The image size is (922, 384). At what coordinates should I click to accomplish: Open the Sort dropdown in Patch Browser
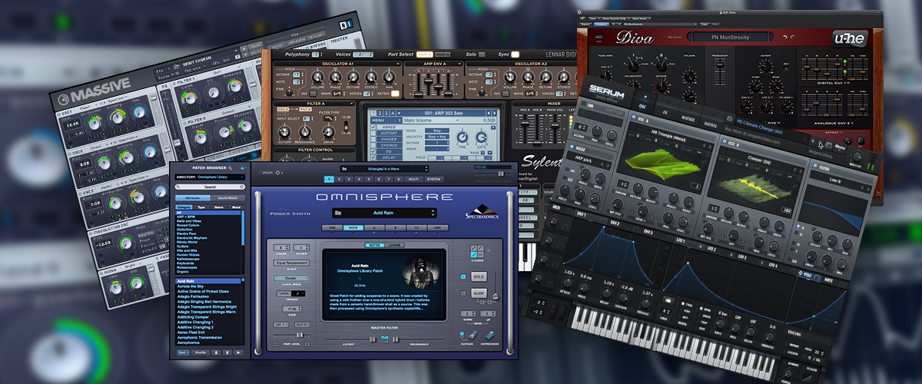(184, 353)
